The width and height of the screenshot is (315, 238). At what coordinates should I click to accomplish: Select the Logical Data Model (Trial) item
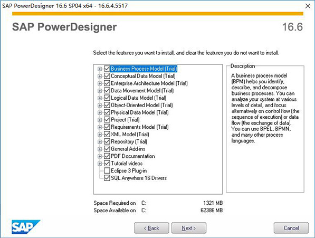pyautogui.click(x=138, y=98)
